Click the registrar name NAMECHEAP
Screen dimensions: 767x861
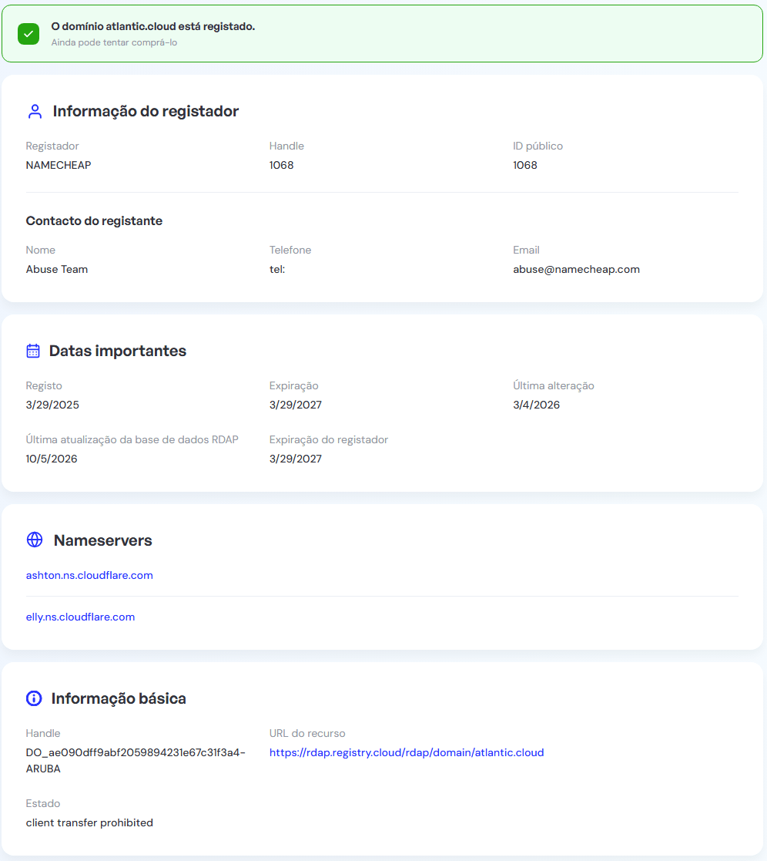[x=59, y=165]
